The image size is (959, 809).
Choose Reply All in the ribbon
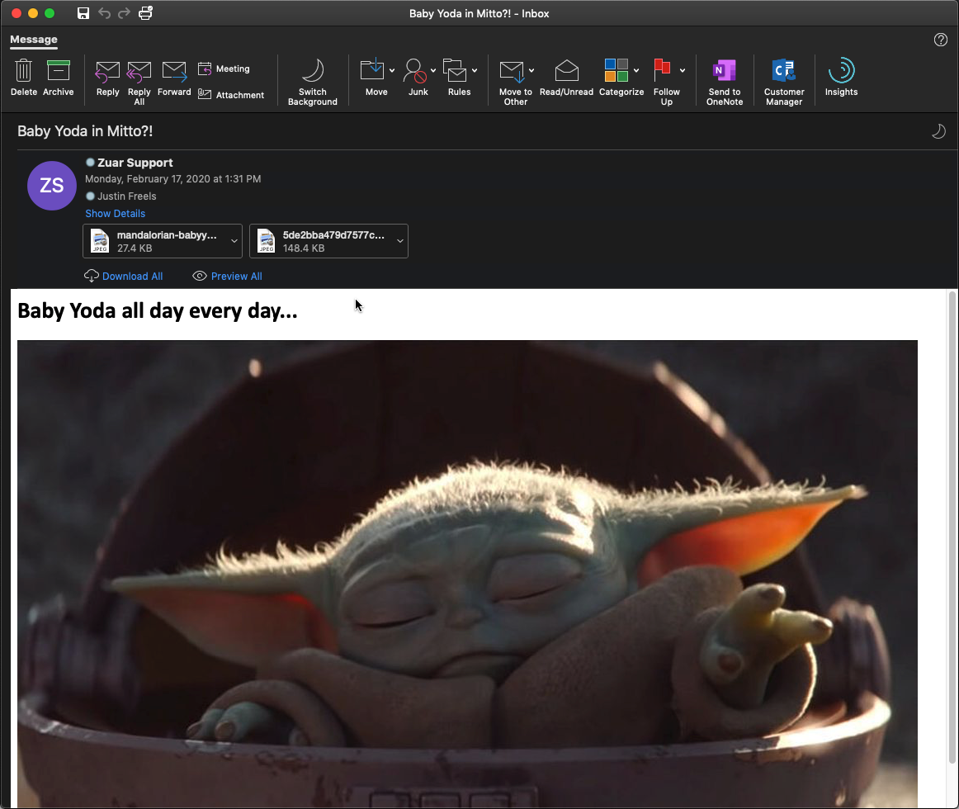[139, 83]
